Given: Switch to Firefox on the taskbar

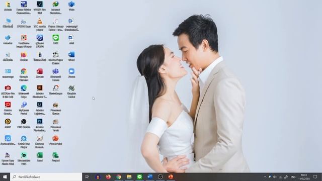Looking at the screenshot, I should 108,176.
